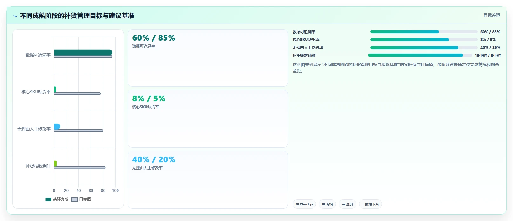Select the 数据卡片 tag

coord(370,204)
